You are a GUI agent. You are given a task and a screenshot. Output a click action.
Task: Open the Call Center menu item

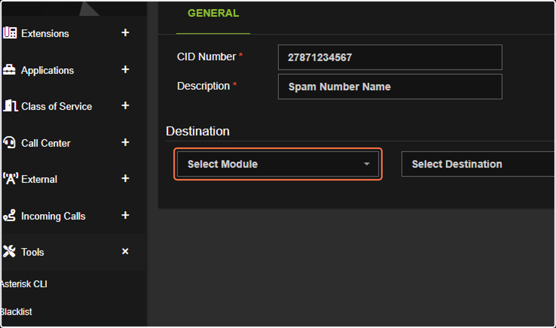pyautogui.click(x=46, y=143)
